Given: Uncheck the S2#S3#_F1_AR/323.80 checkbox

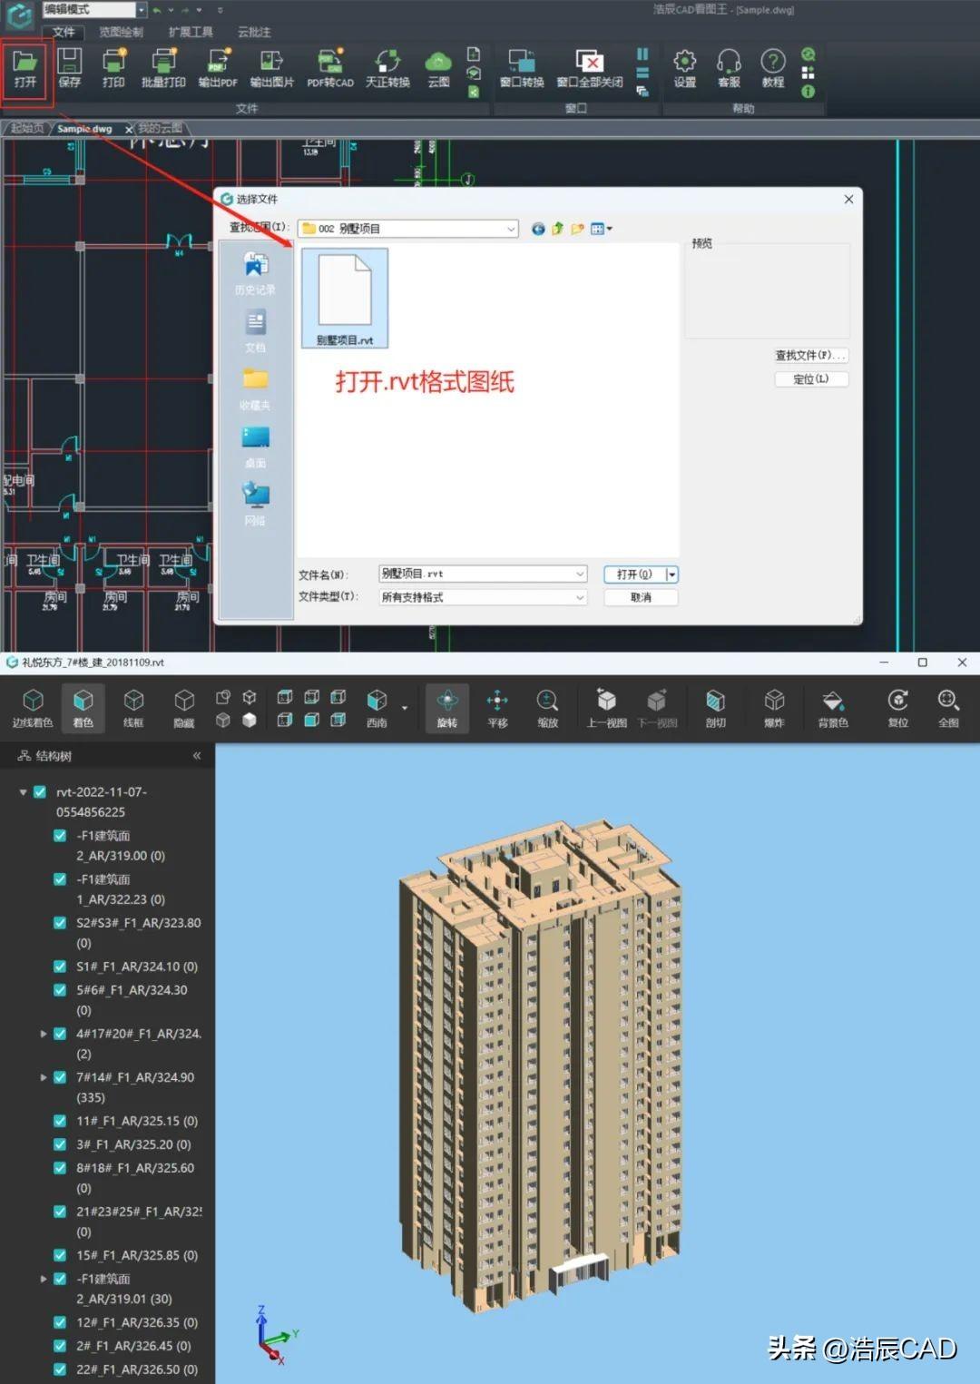Looking at the screenshot, I should point(60,922).
